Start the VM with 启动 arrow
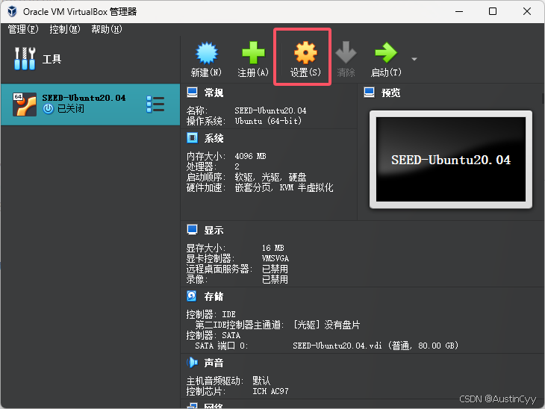The width and height of the screenshot is (545, 409). (386, 53)
